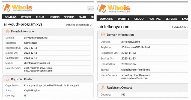Click updated date 2020-07-06
The width and height of the screenshot is (191, 100).
[x=129, y=64]
